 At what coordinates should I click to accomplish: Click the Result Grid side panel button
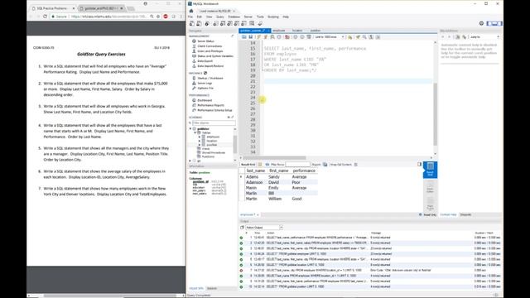[430, 170]
